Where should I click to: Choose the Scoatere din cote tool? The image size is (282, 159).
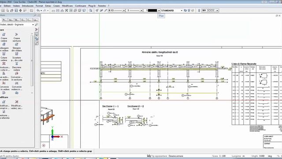17,57
